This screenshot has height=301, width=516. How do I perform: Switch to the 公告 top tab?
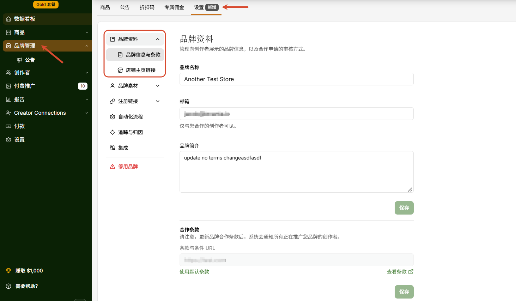coord(125,7)
